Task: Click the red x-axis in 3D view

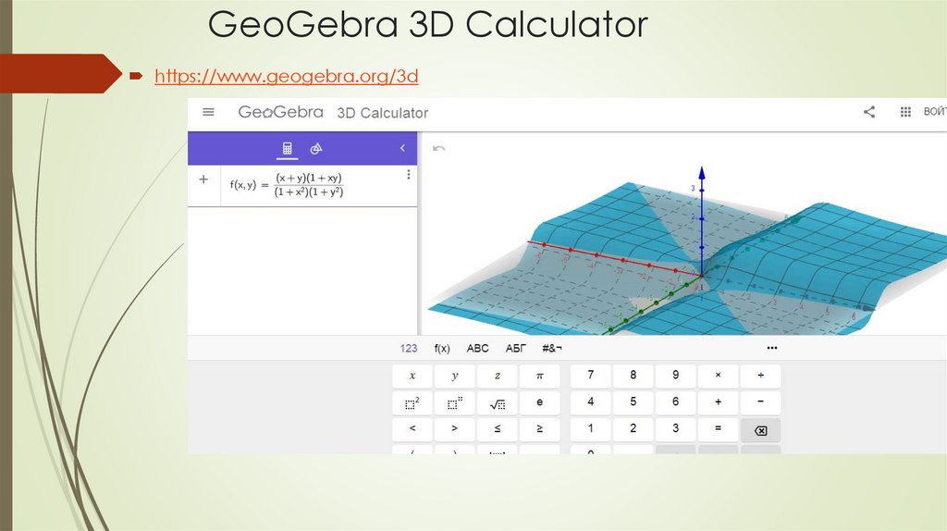Action: coord(613,259)
